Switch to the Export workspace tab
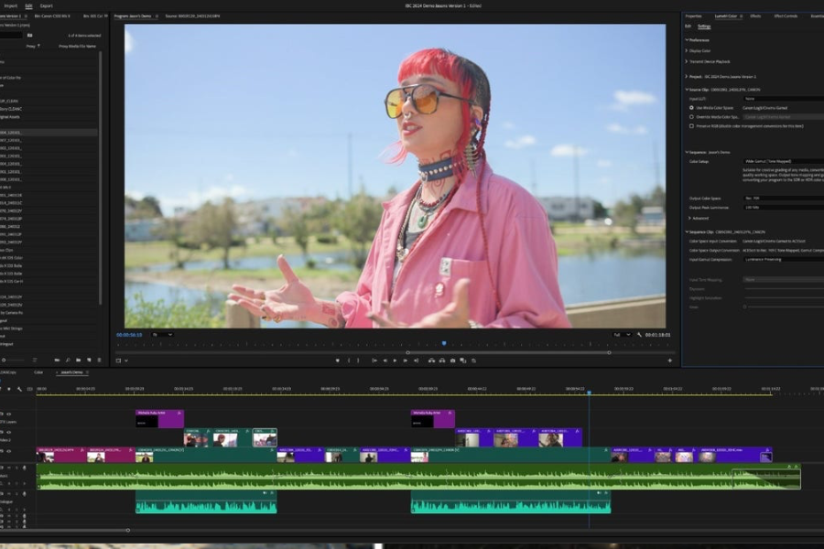 pos(47,5)
